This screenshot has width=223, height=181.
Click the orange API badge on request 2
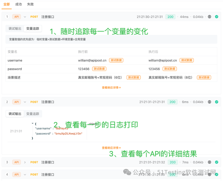pos(16,102)
